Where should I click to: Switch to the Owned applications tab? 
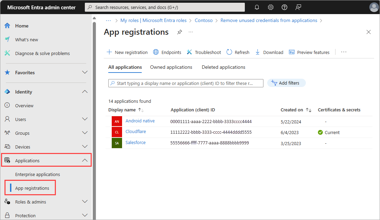(x=171, y=67)
